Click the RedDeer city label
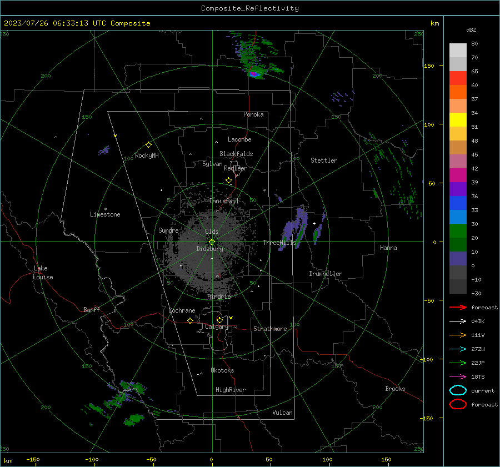This screenshot has width=500, height=467. (x=236, y=168)
